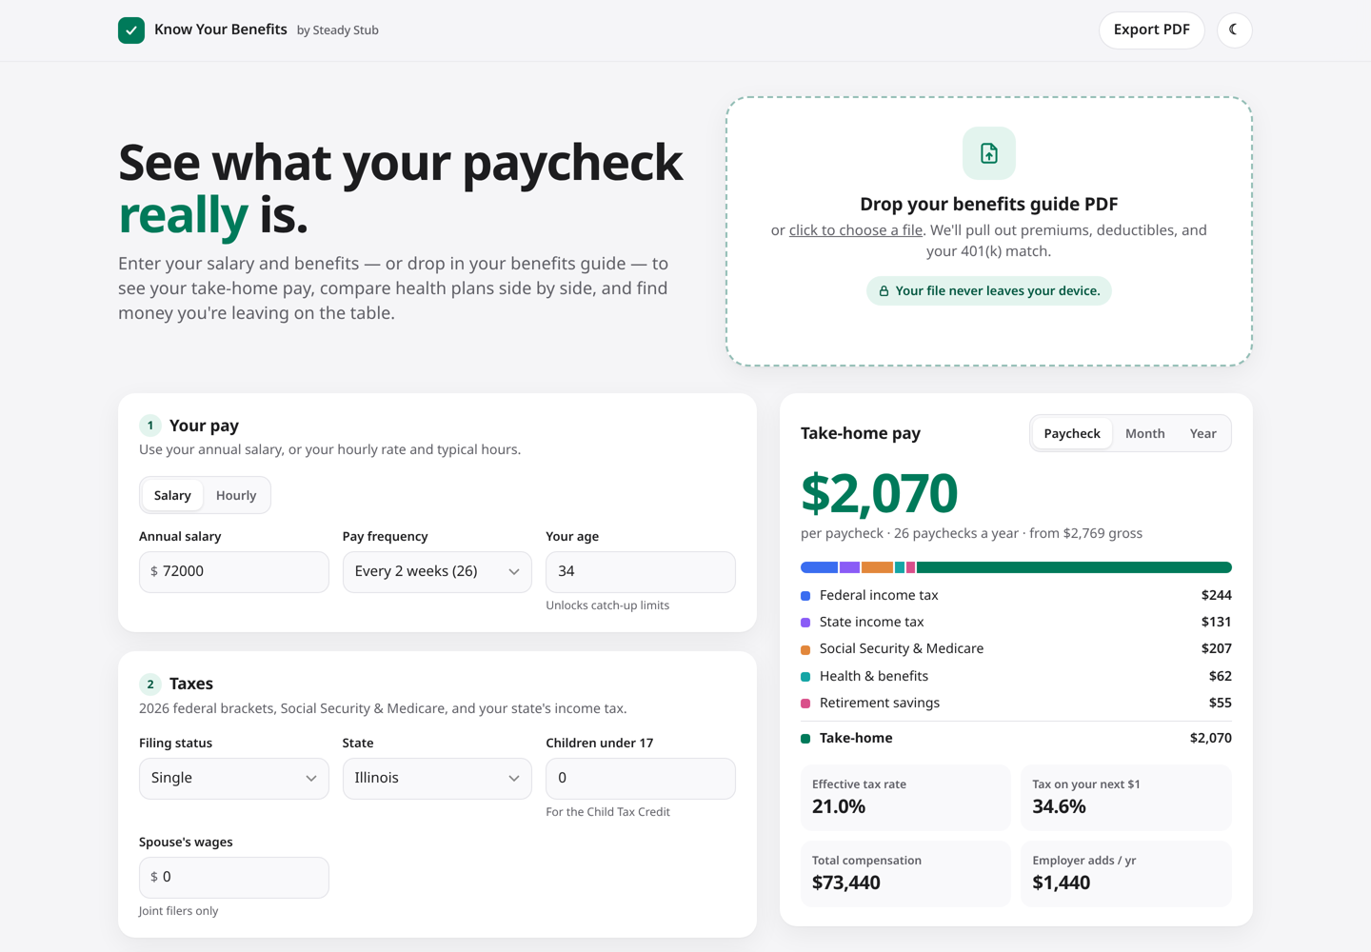Toggle dark mode moon icon

1234,30
